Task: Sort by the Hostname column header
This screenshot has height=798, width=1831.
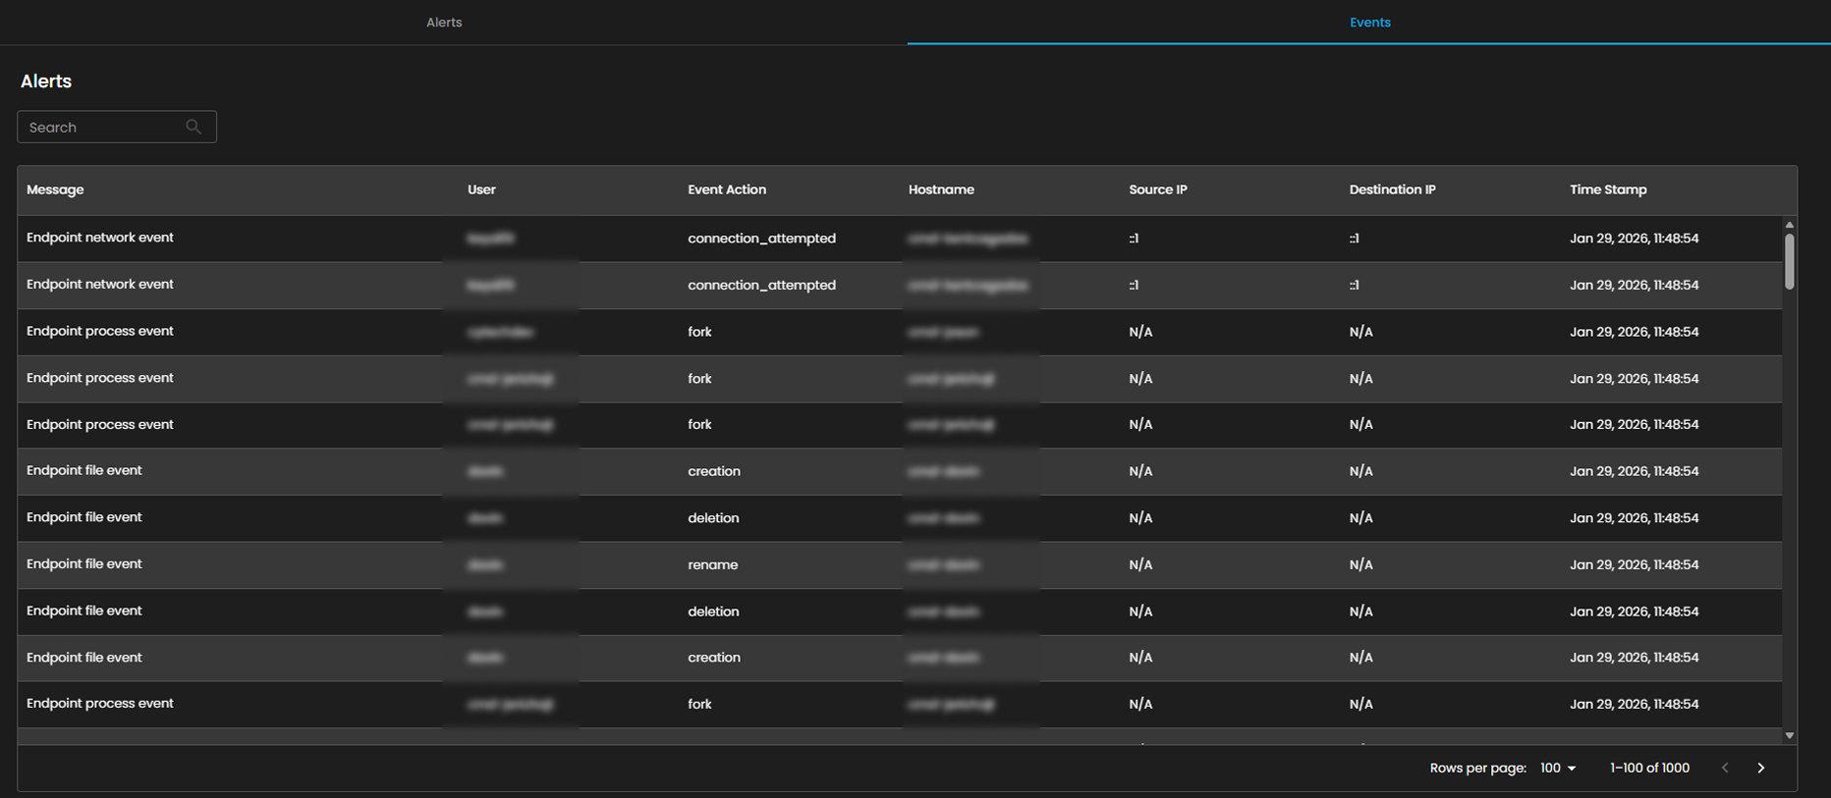Action: (941, 189)
